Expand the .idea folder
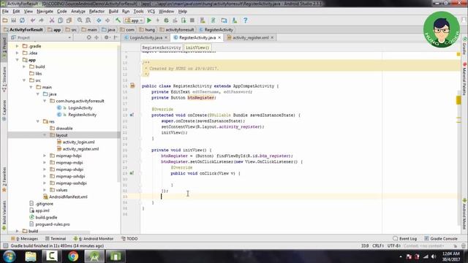The height and width of the screenshot is (263, 468). point(18,53)
